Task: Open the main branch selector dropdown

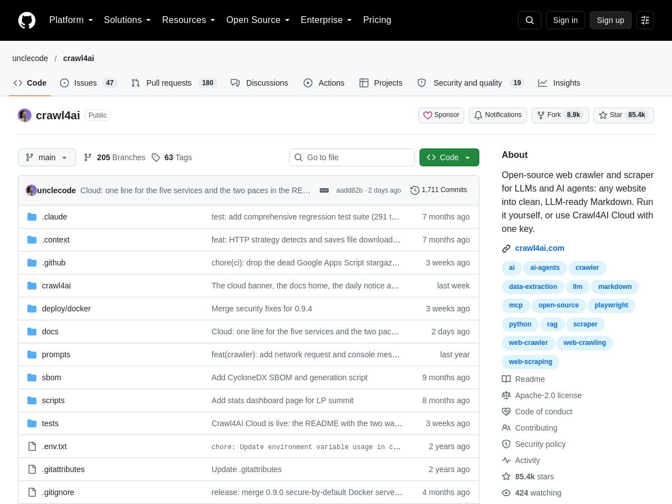Action: click(x=47, y=157)
